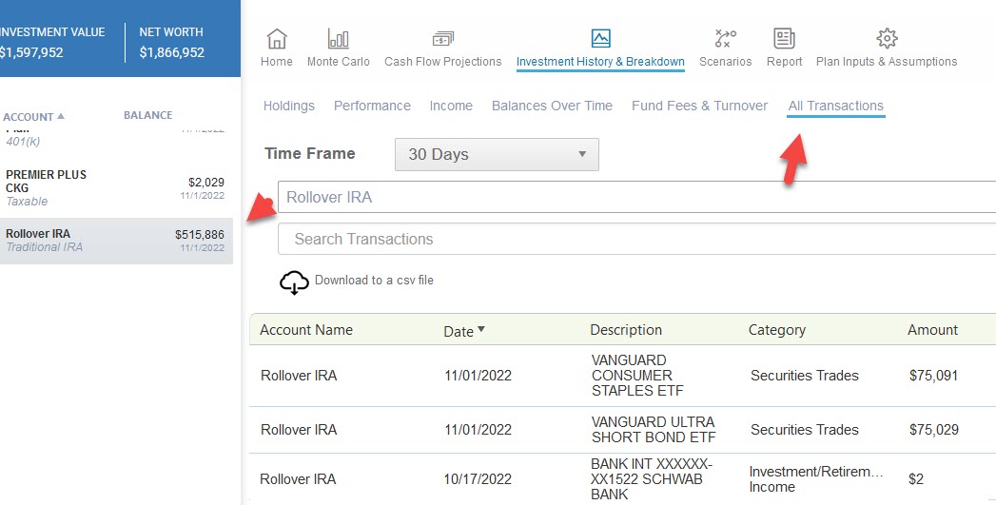Sort accounts using the ACCOUNT arrow

pos(61,116)
